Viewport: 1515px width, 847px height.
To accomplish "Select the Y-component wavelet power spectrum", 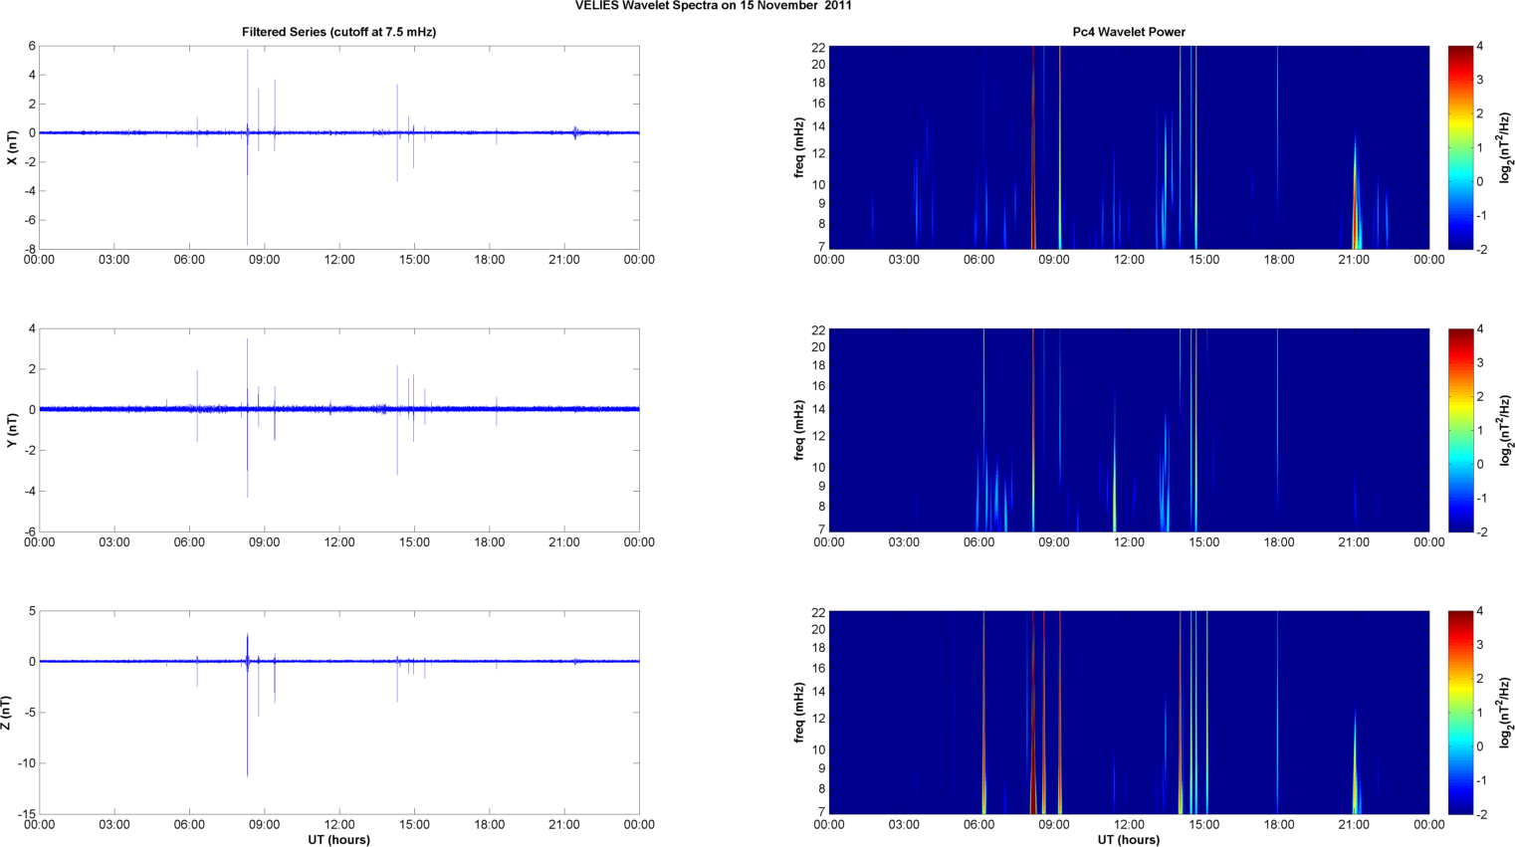I will [x=1128, y=430].
